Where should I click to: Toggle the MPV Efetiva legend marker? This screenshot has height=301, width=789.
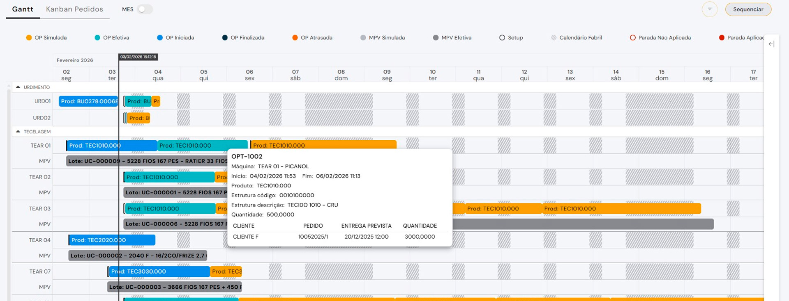436,38
